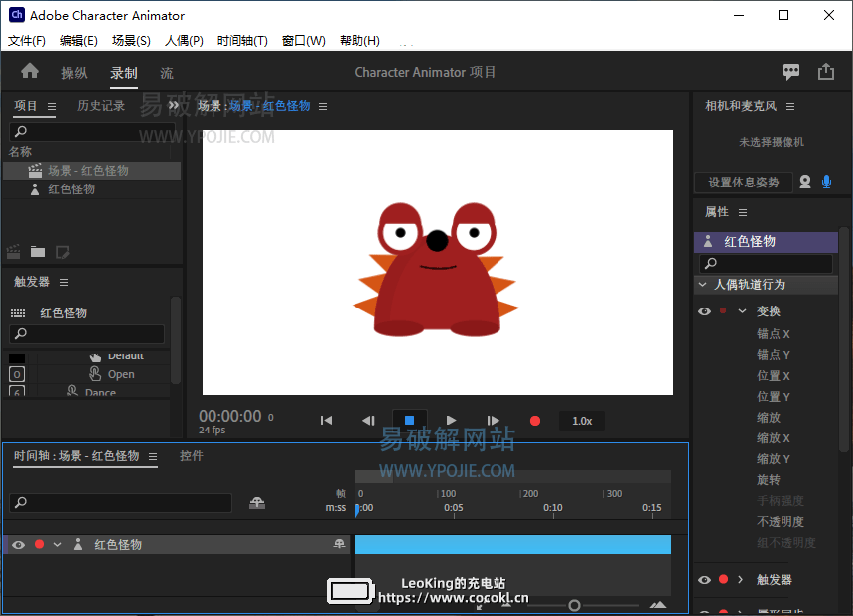Viewport: 853px width, 616px height.
Task: Click the 位置 X property
Action: tap(773, 376)
